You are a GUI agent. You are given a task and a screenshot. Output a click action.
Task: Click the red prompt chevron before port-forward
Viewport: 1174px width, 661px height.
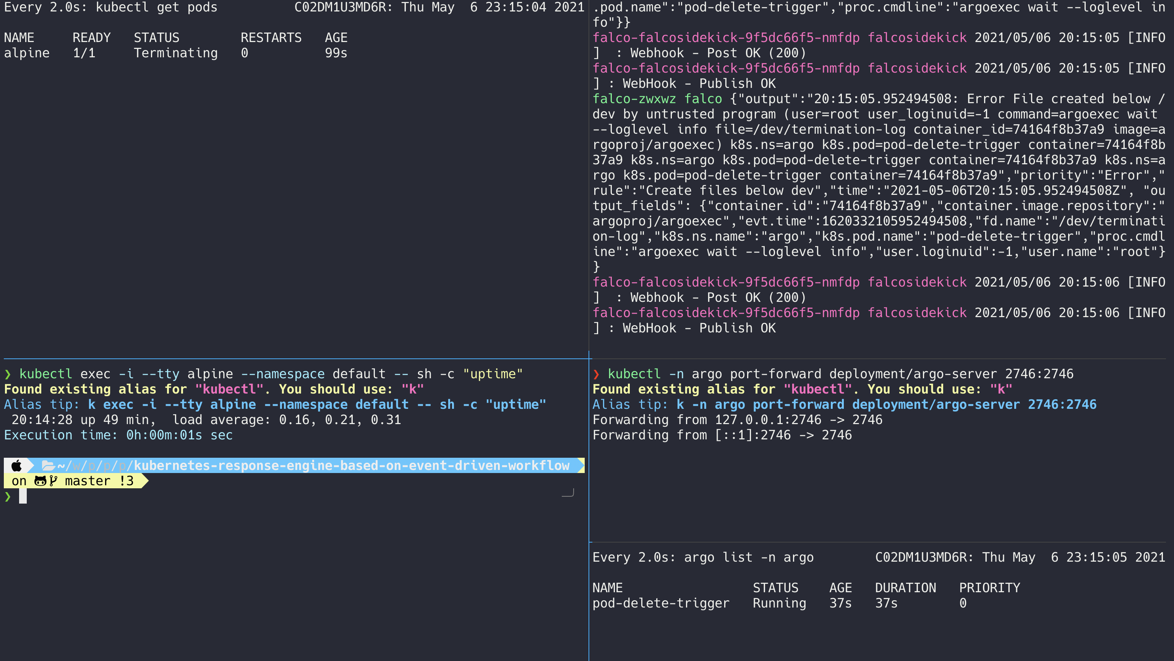[x=596, y=374]
